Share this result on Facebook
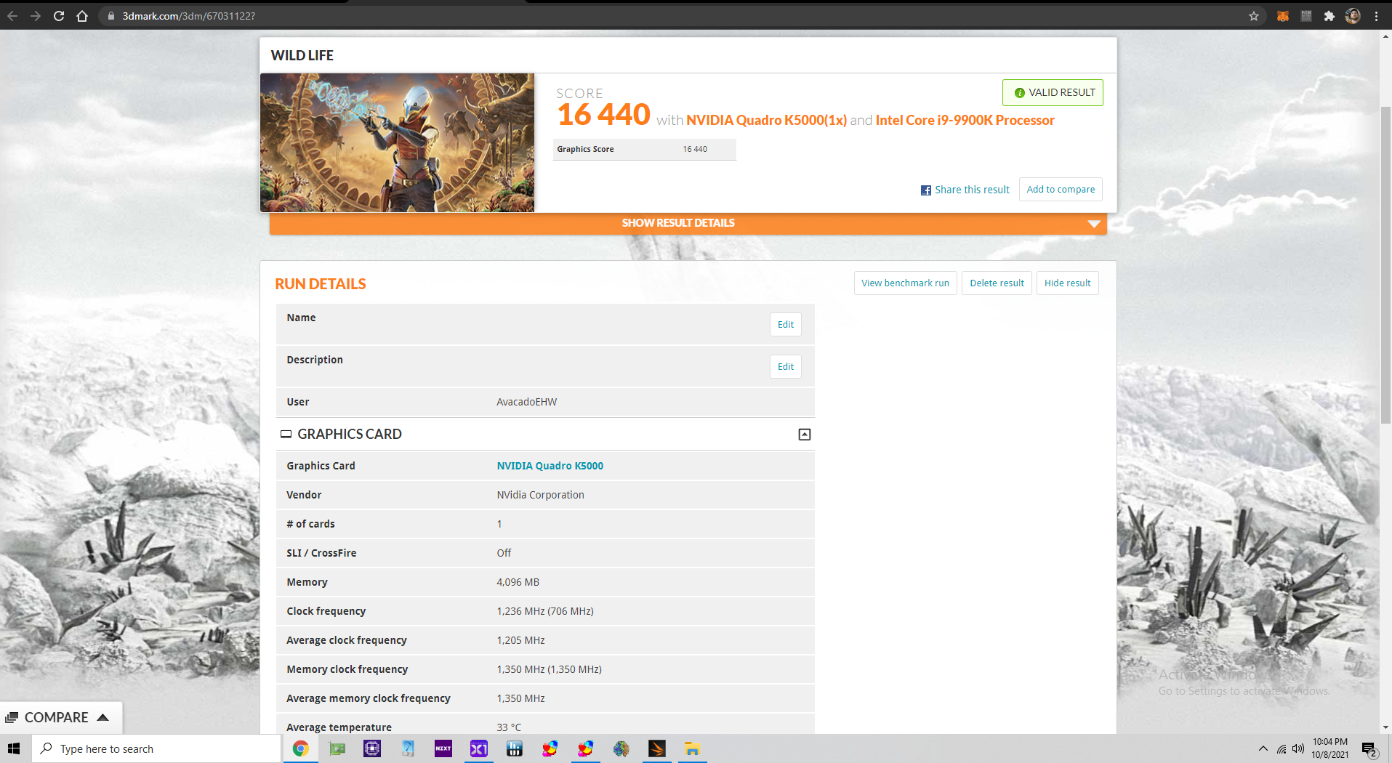The image size is (1392, 763). (x=965, y=190)
